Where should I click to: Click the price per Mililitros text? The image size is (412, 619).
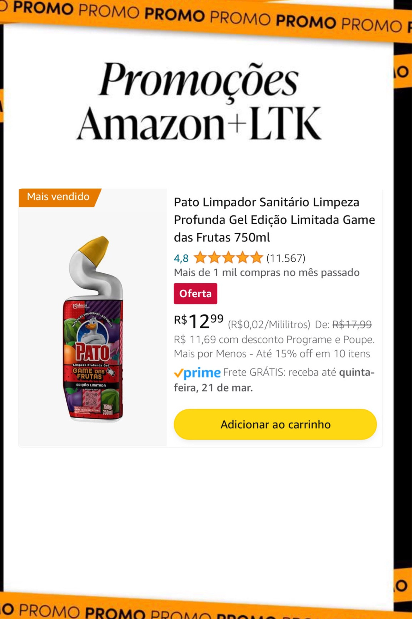coord(269,325)
